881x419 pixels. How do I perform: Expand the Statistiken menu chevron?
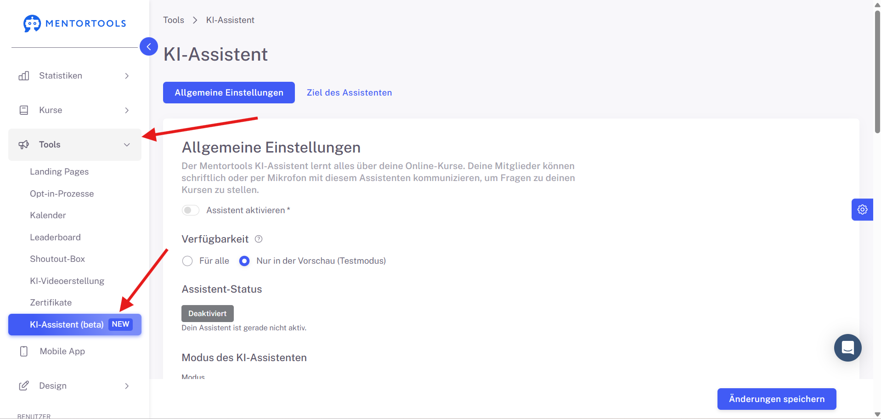[x=127, y=76]
